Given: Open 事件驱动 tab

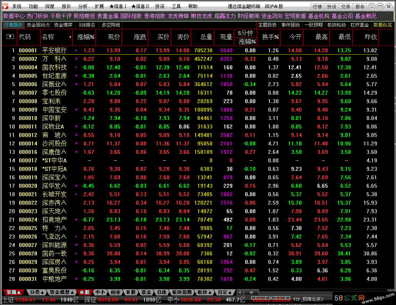Looking at the screenshot, I should click(x=290, y=25).
